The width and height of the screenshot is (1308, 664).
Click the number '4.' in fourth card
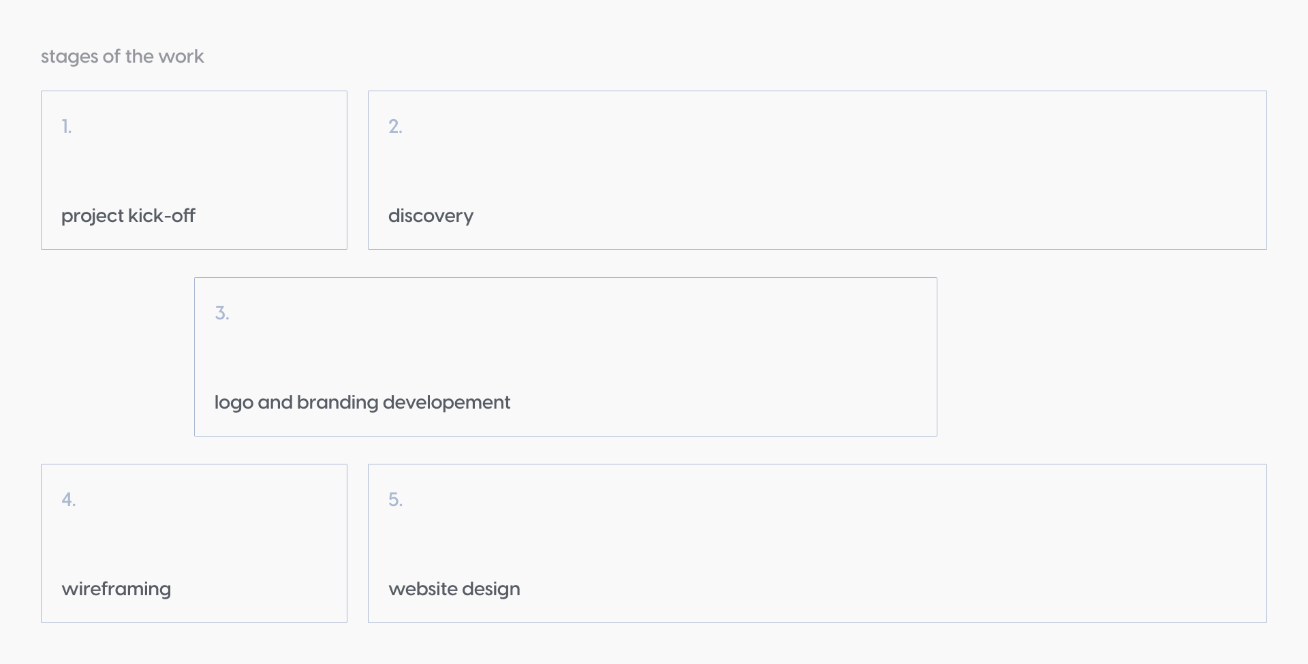(68, 500)
